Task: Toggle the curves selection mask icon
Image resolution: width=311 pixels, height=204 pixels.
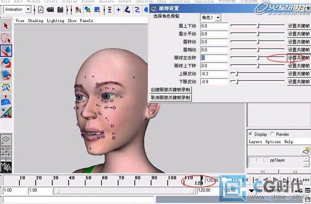Action: pos(137,9)
